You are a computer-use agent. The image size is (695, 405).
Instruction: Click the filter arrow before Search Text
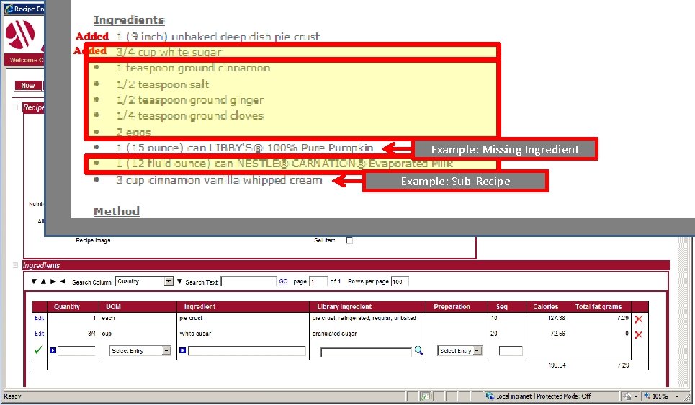179,281
